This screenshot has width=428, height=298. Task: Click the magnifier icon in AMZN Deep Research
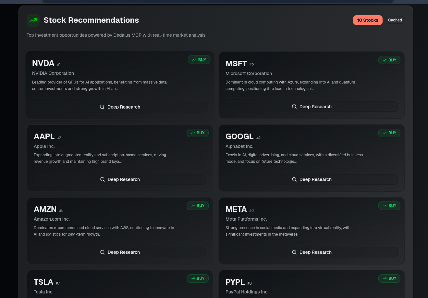tap(103, 252)
